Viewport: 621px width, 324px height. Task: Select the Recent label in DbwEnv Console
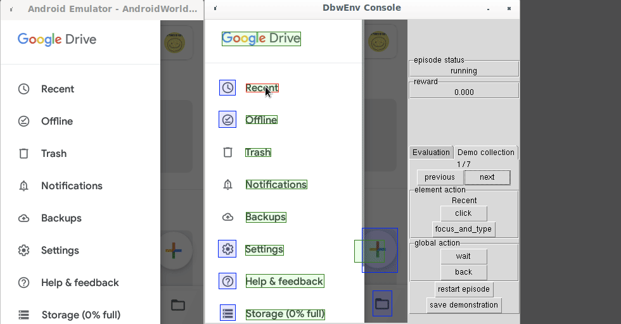point(262,88)
